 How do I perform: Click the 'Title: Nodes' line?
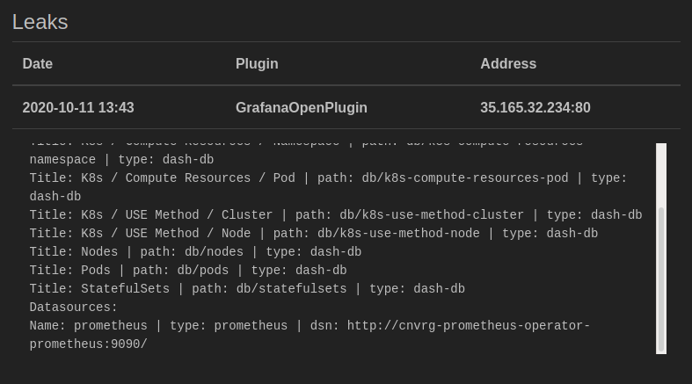point(195,252)
